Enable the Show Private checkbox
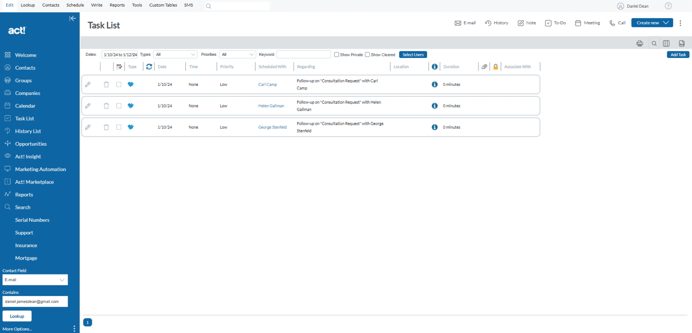Viewport: 692px width, 333px height. pos(336,54)
